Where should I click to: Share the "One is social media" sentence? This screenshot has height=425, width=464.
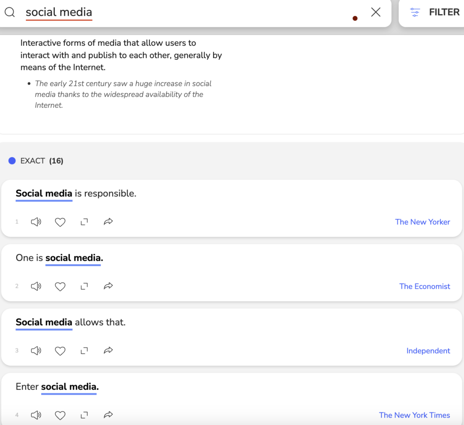[x=108, y=286]
